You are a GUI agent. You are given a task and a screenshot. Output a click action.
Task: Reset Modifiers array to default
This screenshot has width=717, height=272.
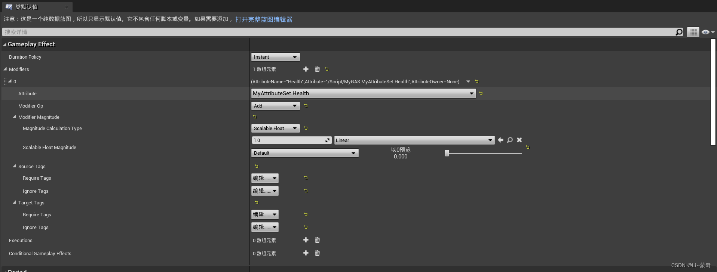(327, 69)
